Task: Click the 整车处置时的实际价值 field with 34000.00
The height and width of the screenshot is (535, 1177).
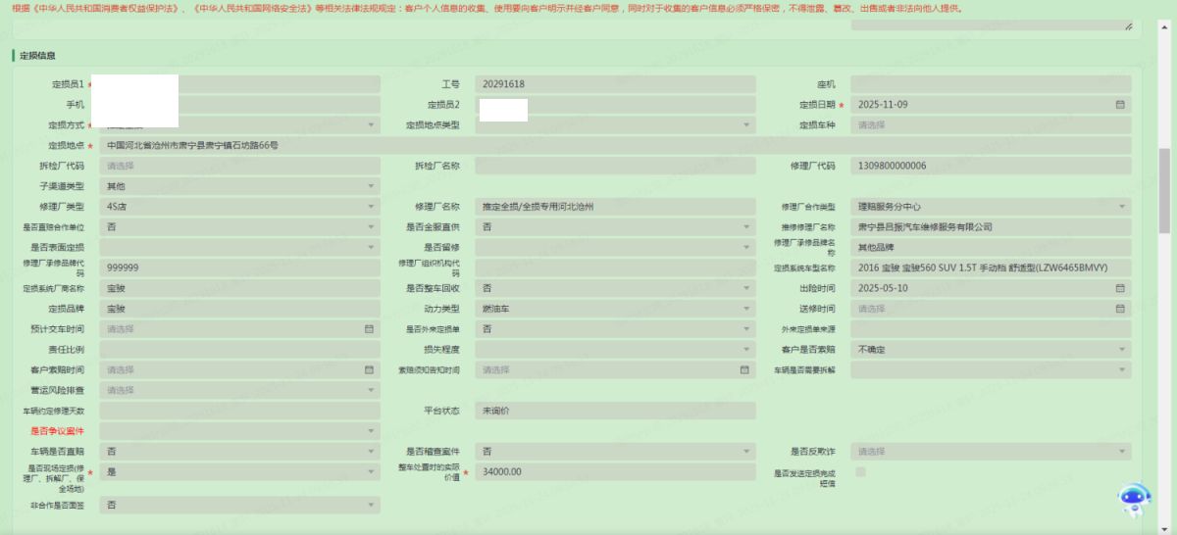Action: coord(615,472)
